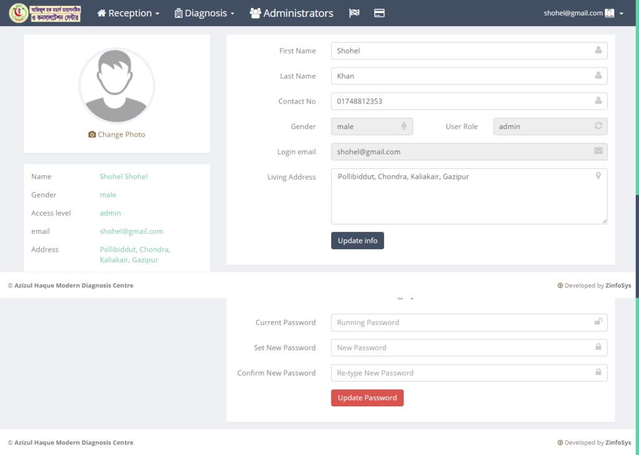The height and width of the screenshot is (455, 639).
Task: Click the camera icon beside Change Photo
Action: [x=92, y=135]
